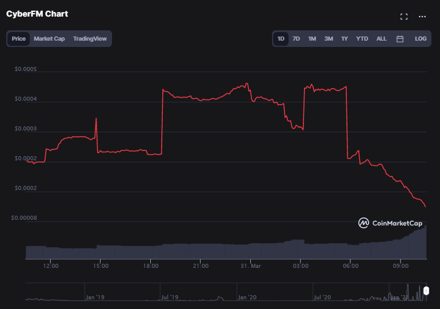Viewport: 440px width, 309px height.
Task: Switch to the Price tab
Action: (18, 39)
